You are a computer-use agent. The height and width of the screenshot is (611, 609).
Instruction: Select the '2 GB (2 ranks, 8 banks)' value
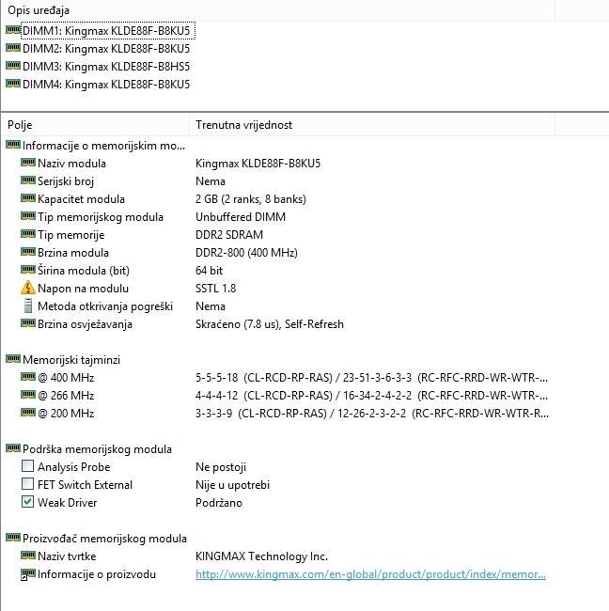click(251, 199)
